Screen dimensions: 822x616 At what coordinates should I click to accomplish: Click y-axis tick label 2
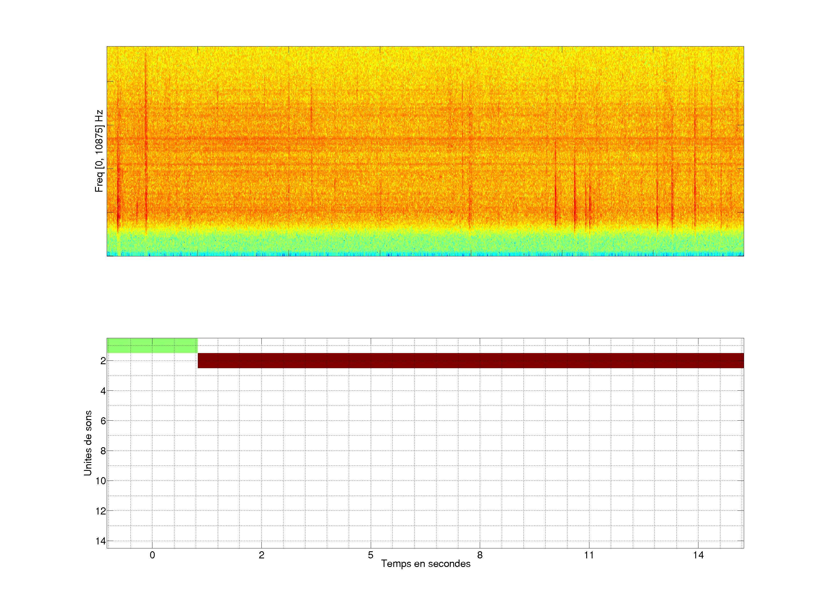103,361
